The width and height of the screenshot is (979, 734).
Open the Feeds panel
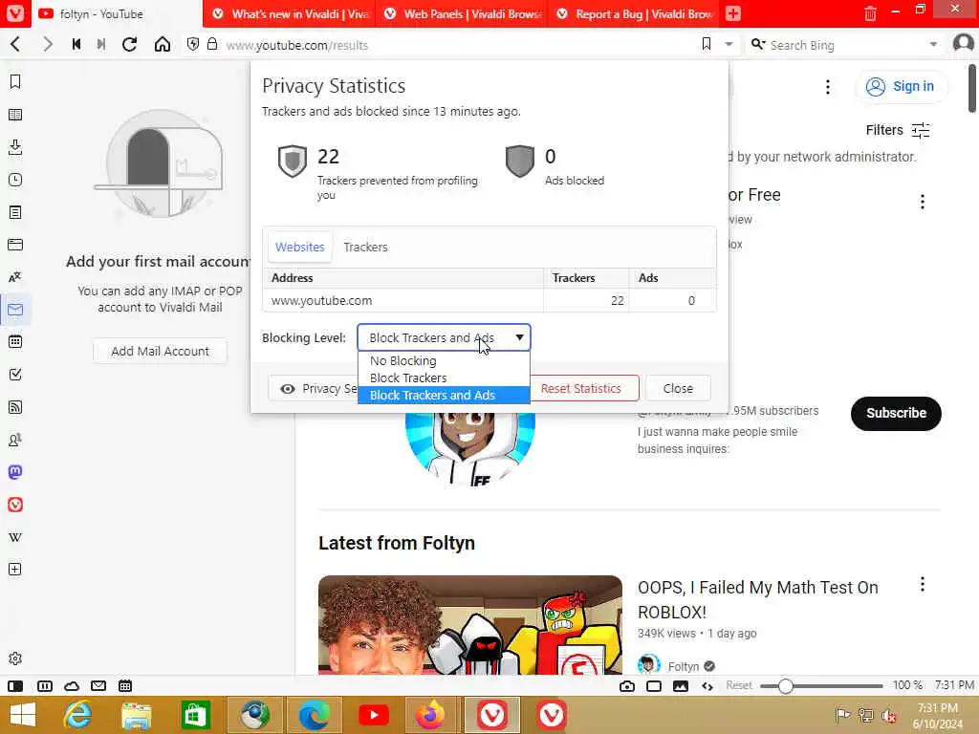(x=15, y=407)
